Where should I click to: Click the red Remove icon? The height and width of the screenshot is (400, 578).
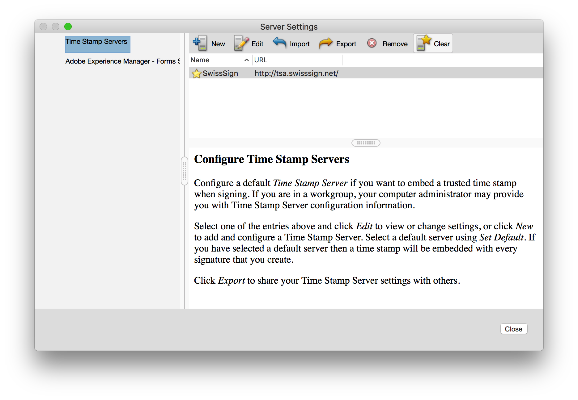pyautogui.click(x=372, y=43)
